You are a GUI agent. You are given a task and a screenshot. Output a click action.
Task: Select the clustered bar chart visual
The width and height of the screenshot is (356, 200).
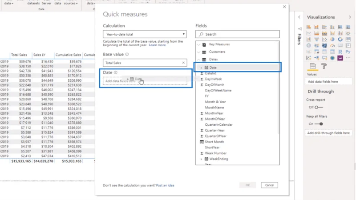(324, 27)
